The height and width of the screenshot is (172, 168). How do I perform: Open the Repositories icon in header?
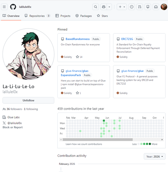[148, 7]
